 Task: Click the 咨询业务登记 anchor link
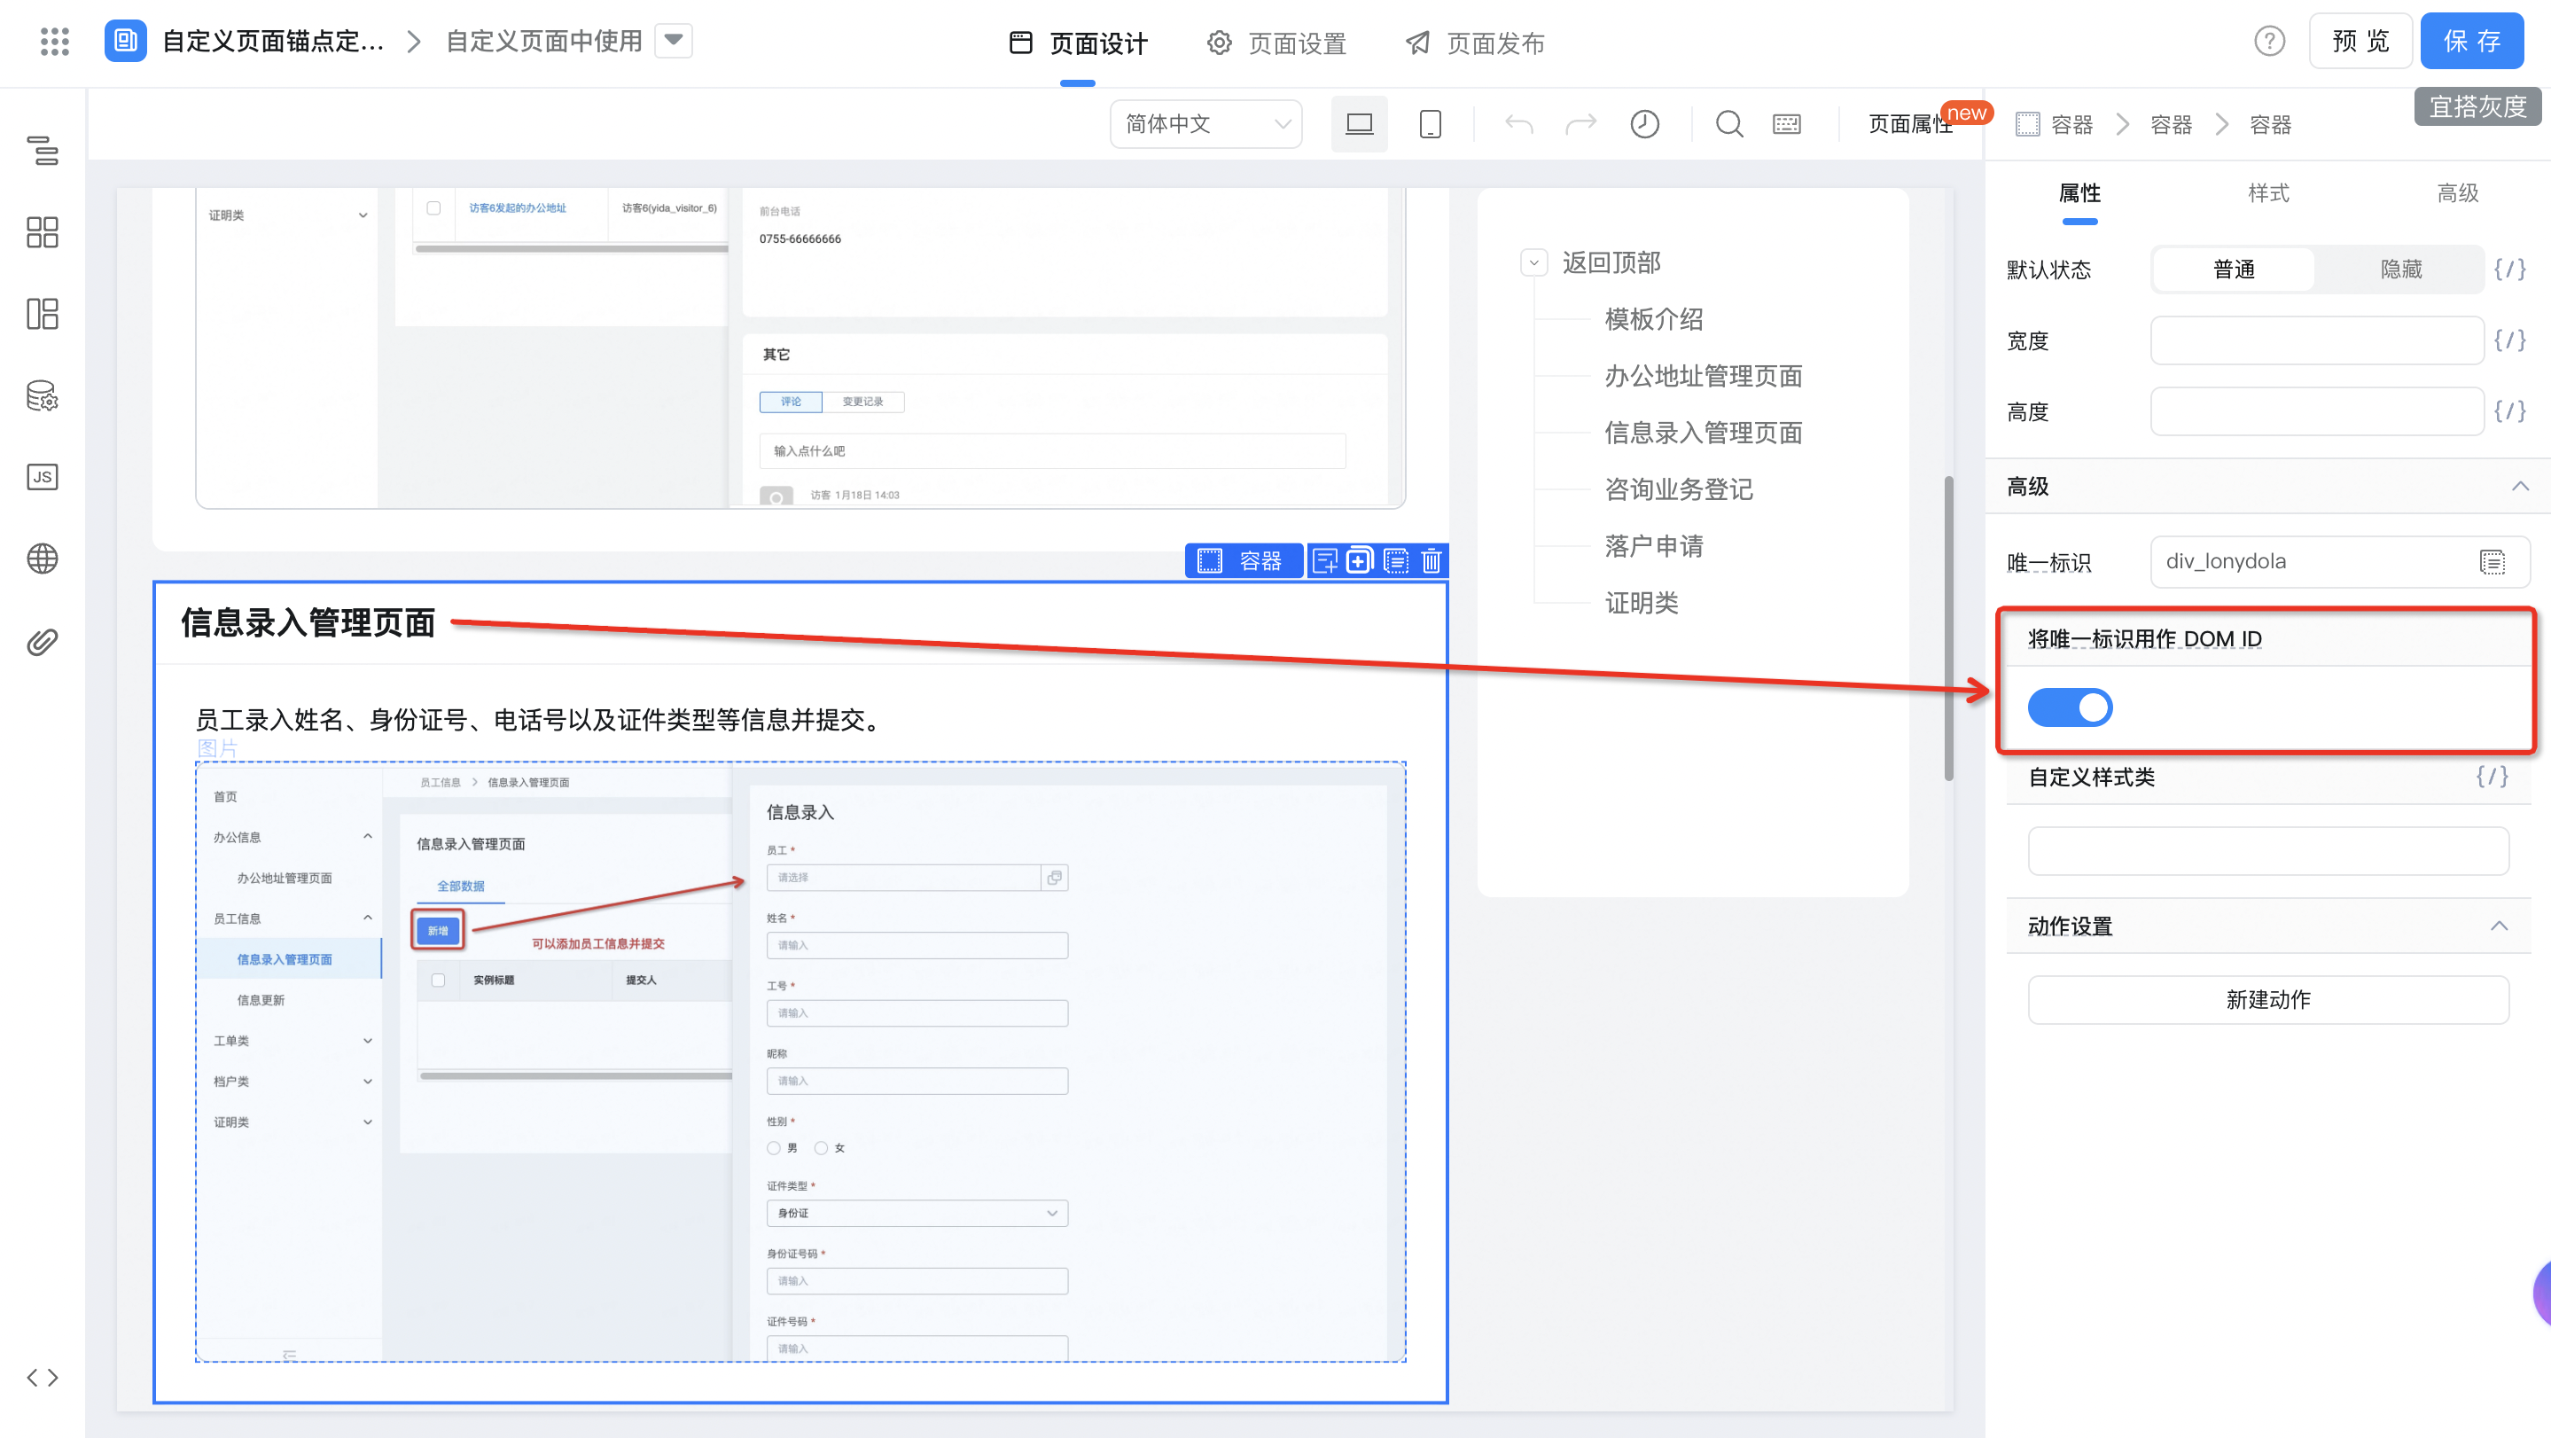pos(1679,489)
